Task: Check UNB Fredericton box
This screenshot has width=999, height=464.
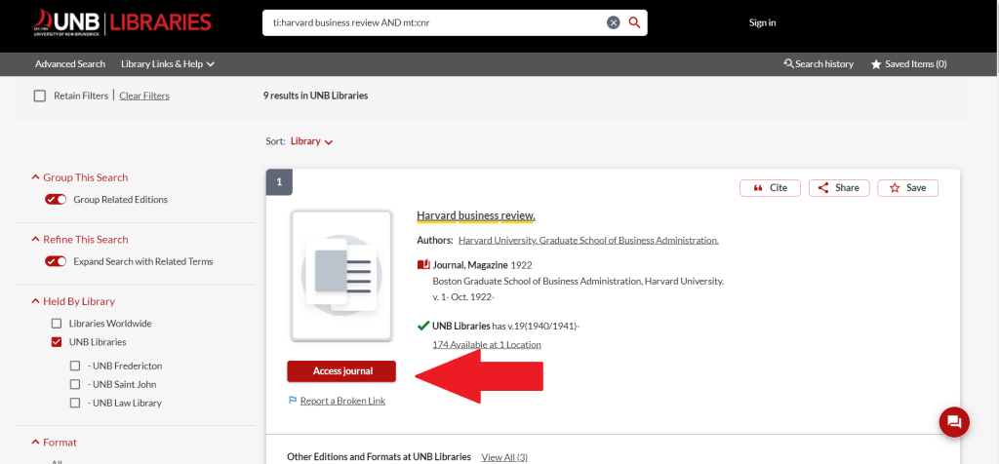Action: (x=75, y=366)
